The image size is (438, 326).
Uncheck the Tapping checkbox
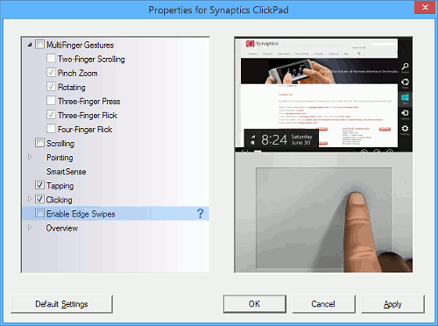39,185
